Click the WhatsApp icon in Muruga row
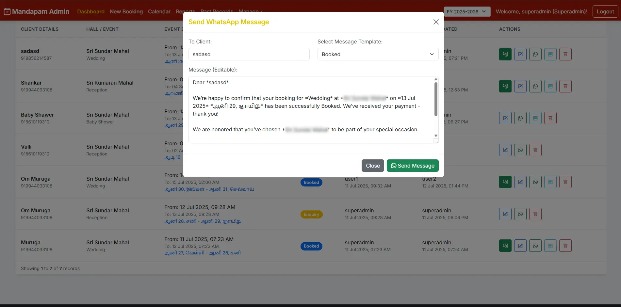This screenshot has width=621, height=307. (535, 246)
